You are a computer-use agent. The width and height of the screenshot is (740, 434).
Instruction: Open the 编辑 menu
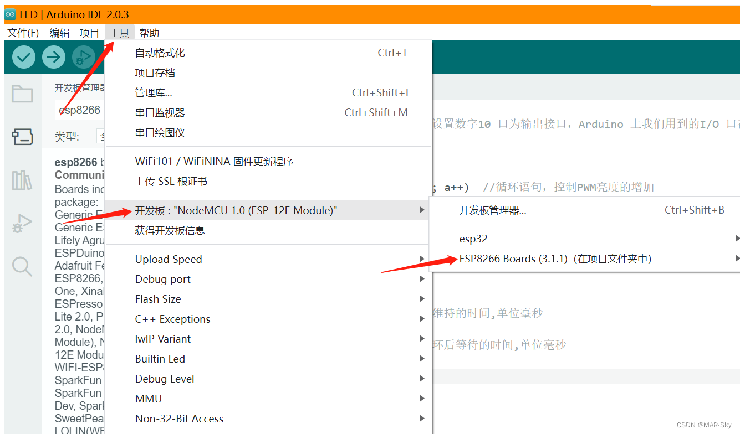pyautogui.click(x=59, y=33)
